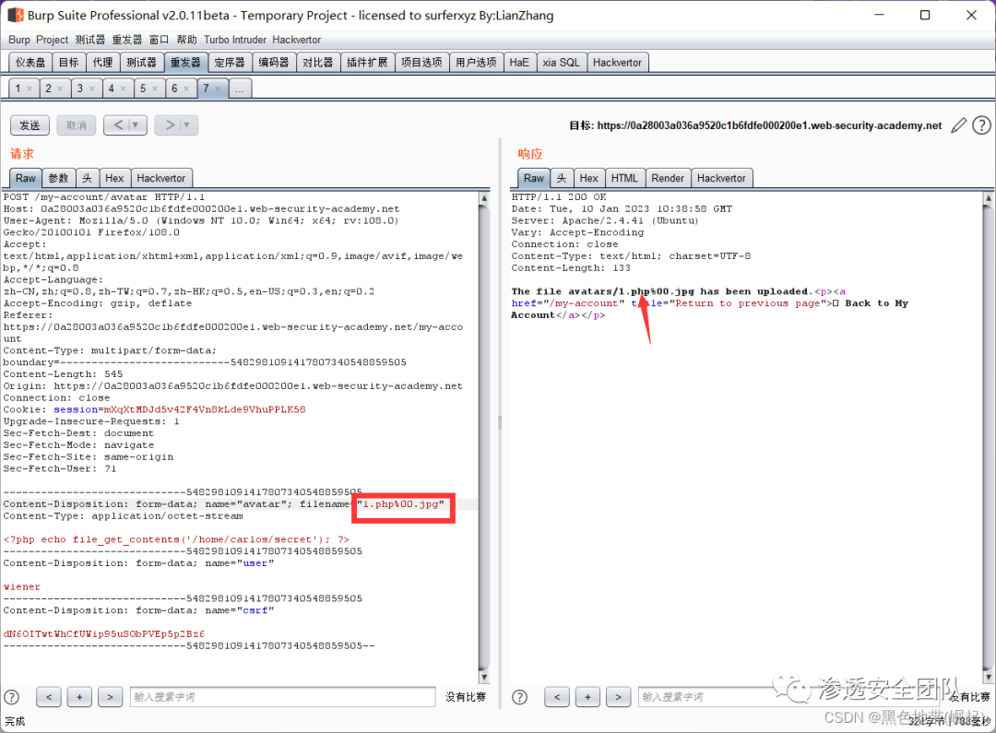Close Repeater tab 3

point(91,89)
